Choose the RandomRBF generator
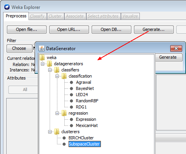Screen dimensions: 186x154 click(87, 101)
